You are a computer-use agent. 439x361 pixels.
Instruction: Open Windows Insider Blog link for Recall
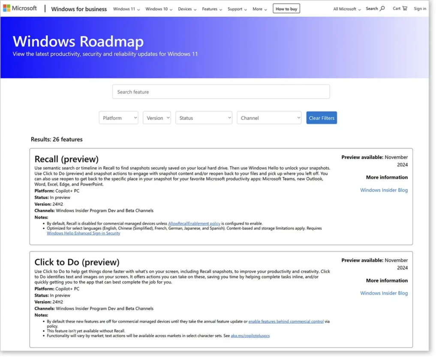[x=384, y=190]
